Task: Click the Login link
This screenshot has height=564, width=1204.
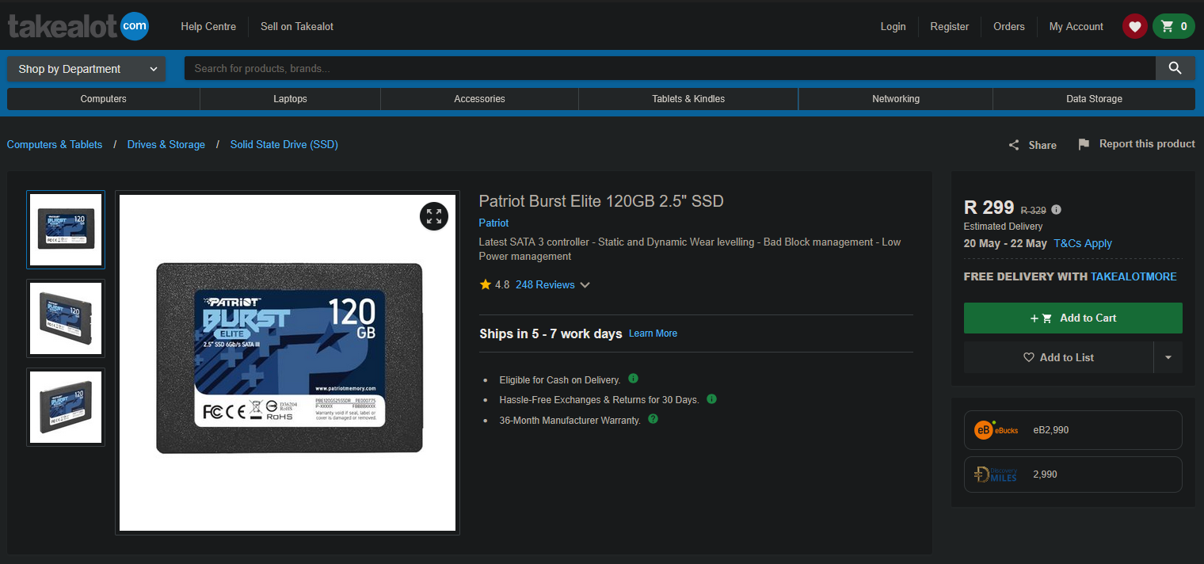Action: pyautogui.click(x=893, y=26)
